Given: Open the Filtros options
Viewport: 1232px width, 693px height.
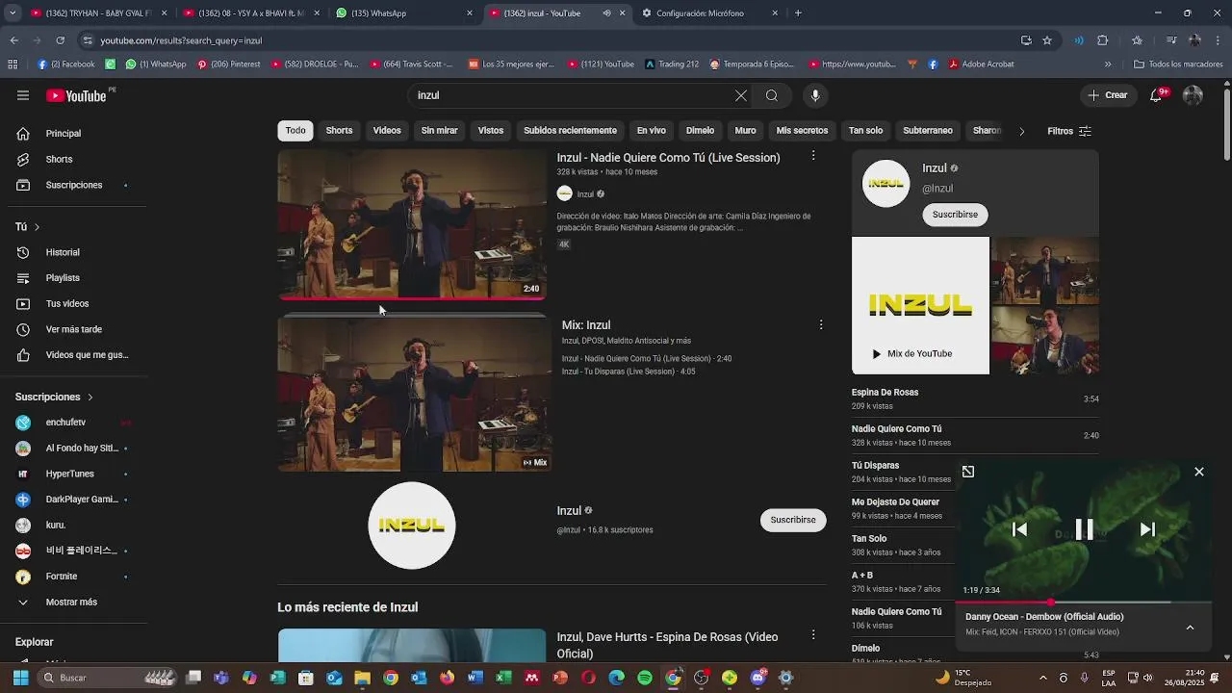Looking at the screenshot, I should pos(1068,131).
